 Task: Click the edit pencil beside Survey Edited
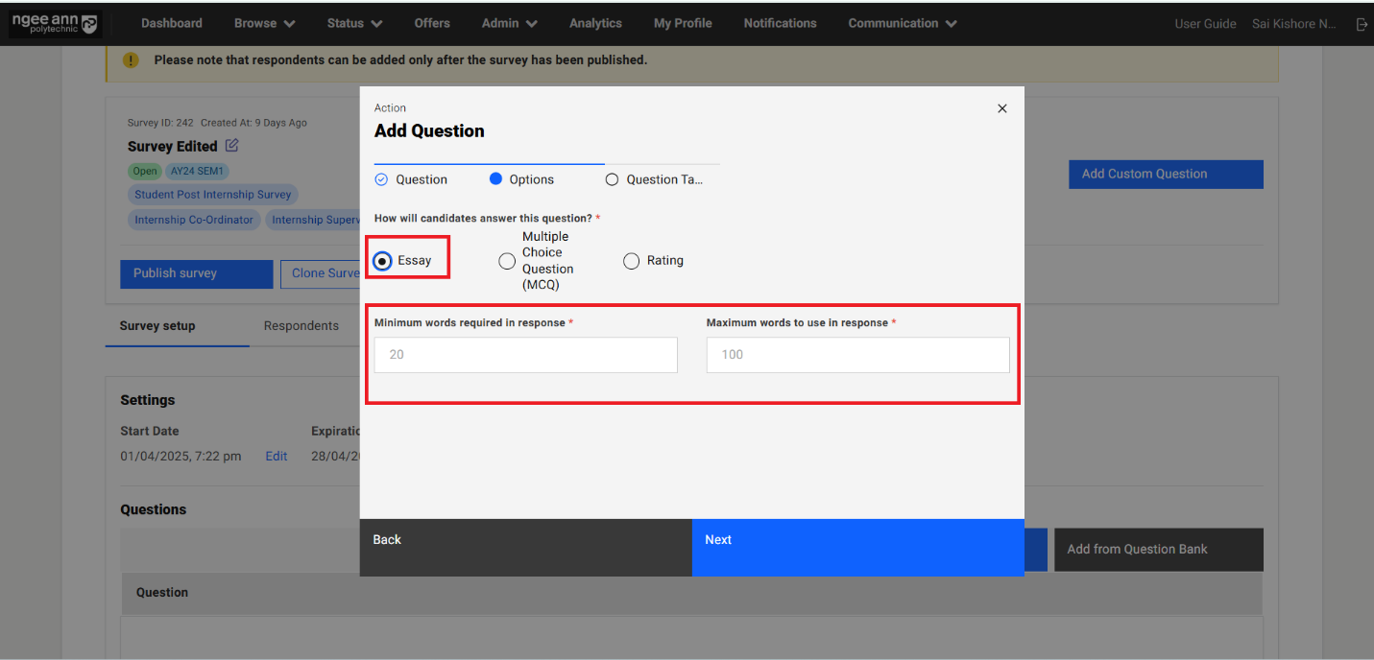[x=231, y=144]
